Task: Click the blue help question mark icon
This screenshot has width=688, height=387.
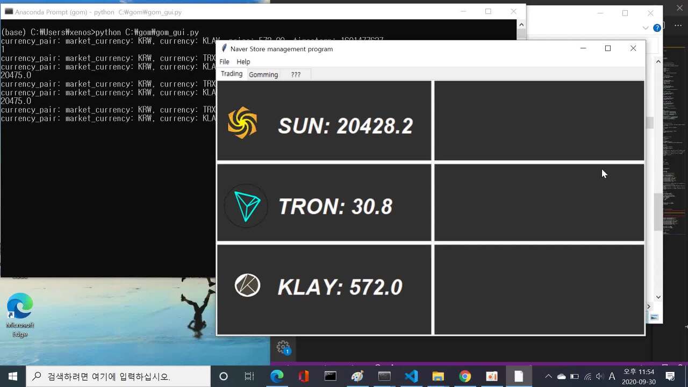Action: click(x=657, y=28)
